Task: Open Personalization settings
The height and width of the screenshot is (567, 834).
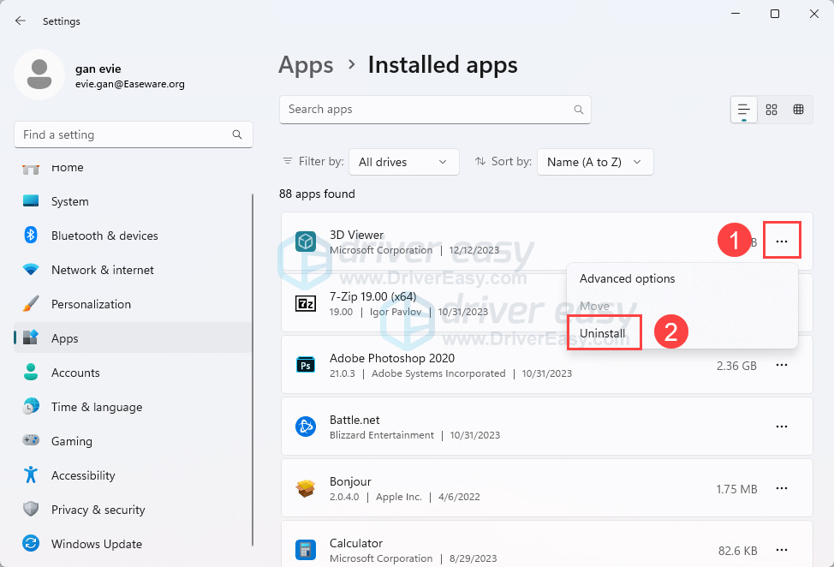Action: (91, 304)
